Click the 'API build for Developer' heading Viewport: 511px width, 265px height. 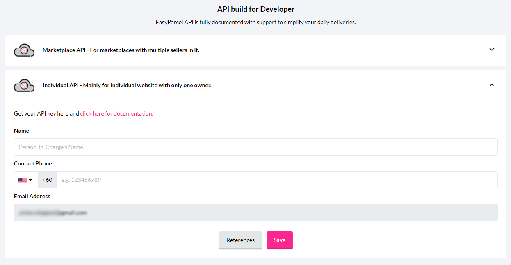point(256,9)
